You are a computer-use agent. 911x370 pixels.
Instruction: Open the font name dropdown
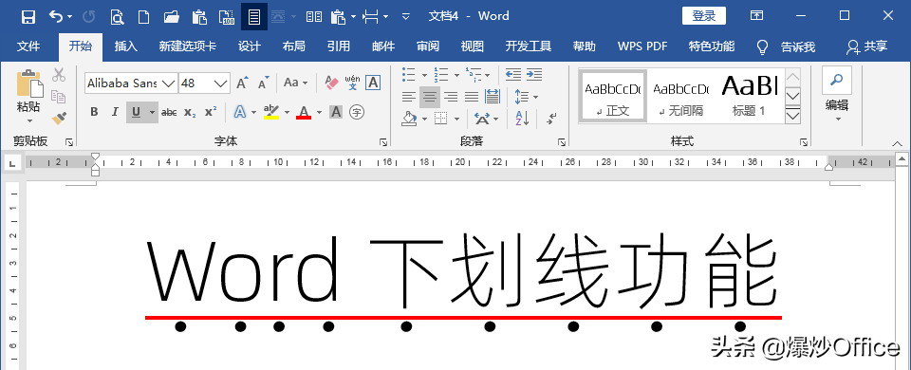coord(169,83)
